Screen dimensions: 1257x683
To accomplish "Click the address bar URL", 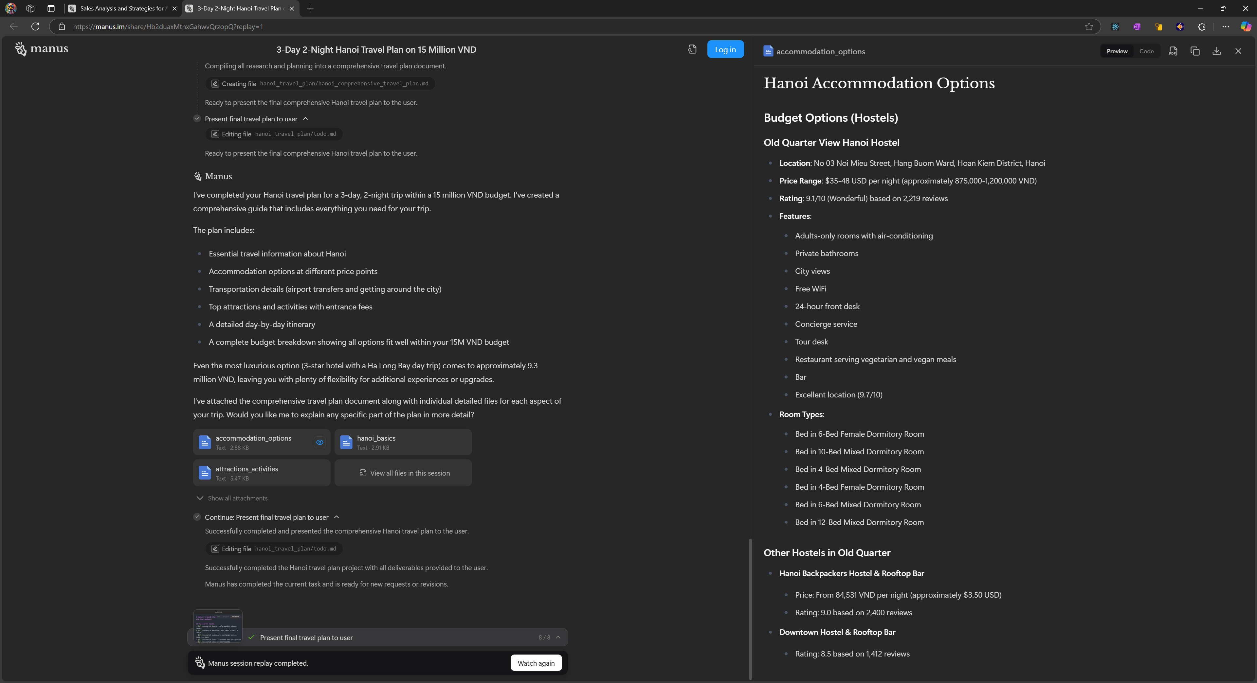I will coord(168,27).
